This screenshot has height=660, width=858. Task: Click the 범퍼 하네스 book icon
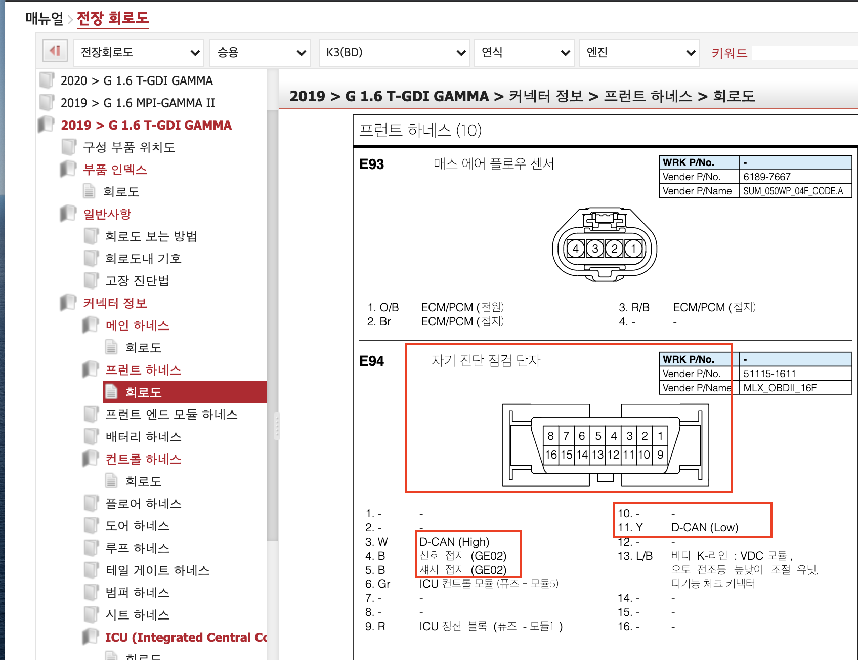(x=91, y=592)
